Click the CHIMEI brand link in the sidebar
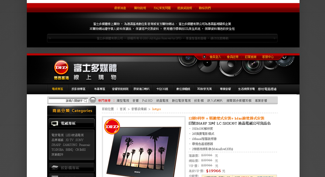This screenshot has height=177, width=325. [80, 150]
